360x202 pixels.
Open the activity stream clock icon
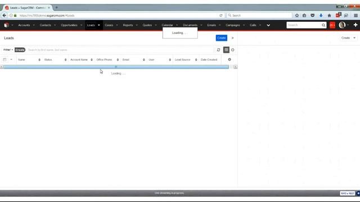(232, 50)
